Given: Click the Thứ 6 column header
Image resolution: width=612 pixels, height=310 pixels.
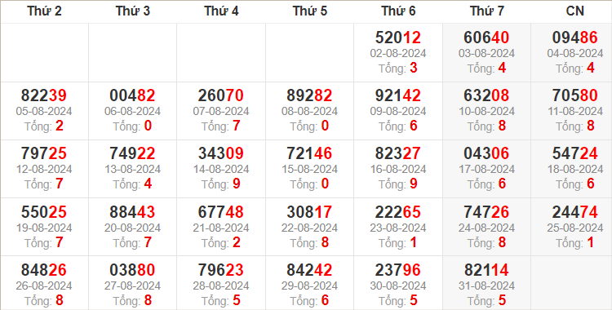Looking at the screenshot, I should (398, 11).
